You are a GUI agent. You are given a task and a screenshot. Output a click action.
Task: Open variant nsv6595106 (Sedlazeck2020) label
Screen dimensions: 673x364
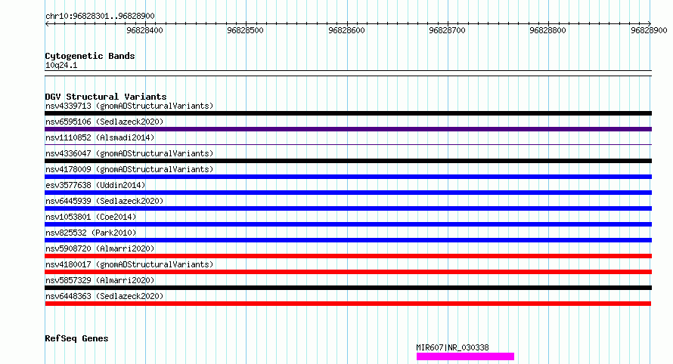[x=104, y=122]
